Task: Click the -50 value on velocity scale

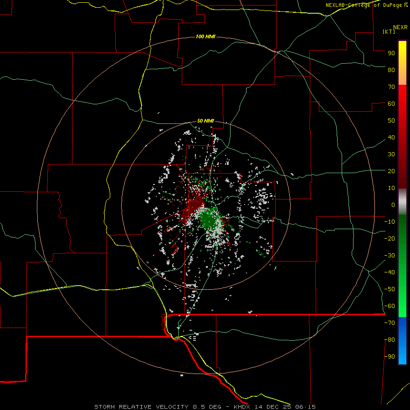Action: pos(389,289)
